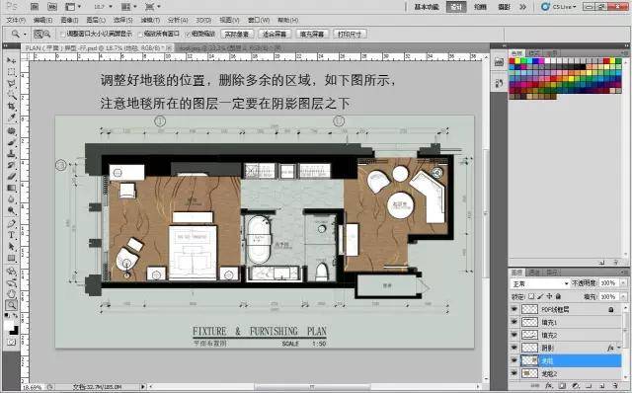Select the Move tool
The image size is (632, 393).
click(x=11, y=60)
